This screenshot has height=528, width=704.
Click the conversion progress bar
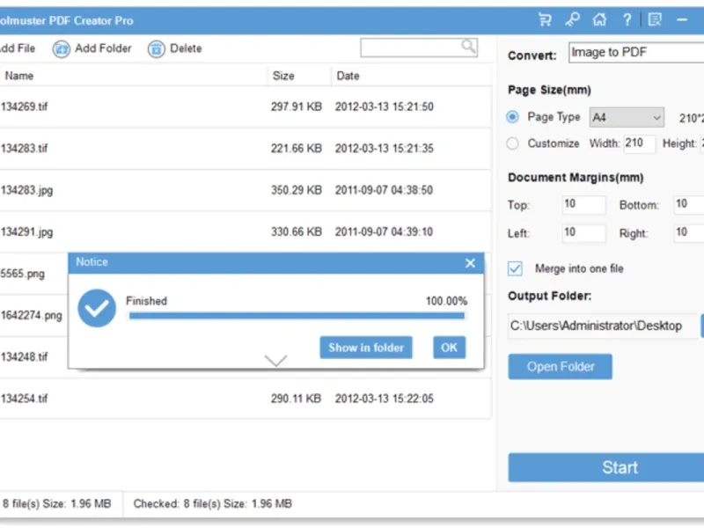297,316
